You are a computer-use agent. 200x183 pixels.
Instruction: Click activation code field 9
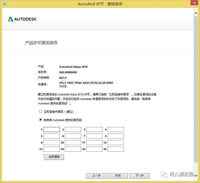(52, 143)
